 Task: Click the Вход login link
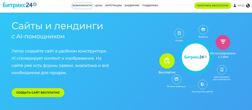(241, 6)
